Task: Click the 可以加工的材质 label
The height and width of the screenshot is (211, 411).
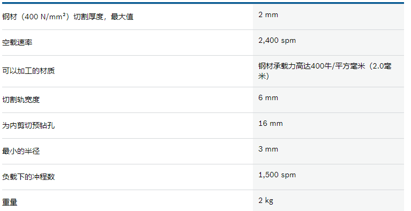Action: pyautogui.click(x=28, y=71)
